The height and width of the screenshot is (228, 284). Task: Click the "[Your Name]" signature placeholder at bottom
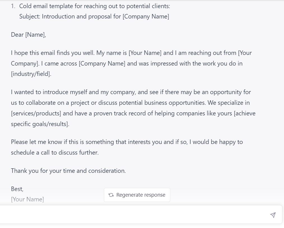coord(27,199)
